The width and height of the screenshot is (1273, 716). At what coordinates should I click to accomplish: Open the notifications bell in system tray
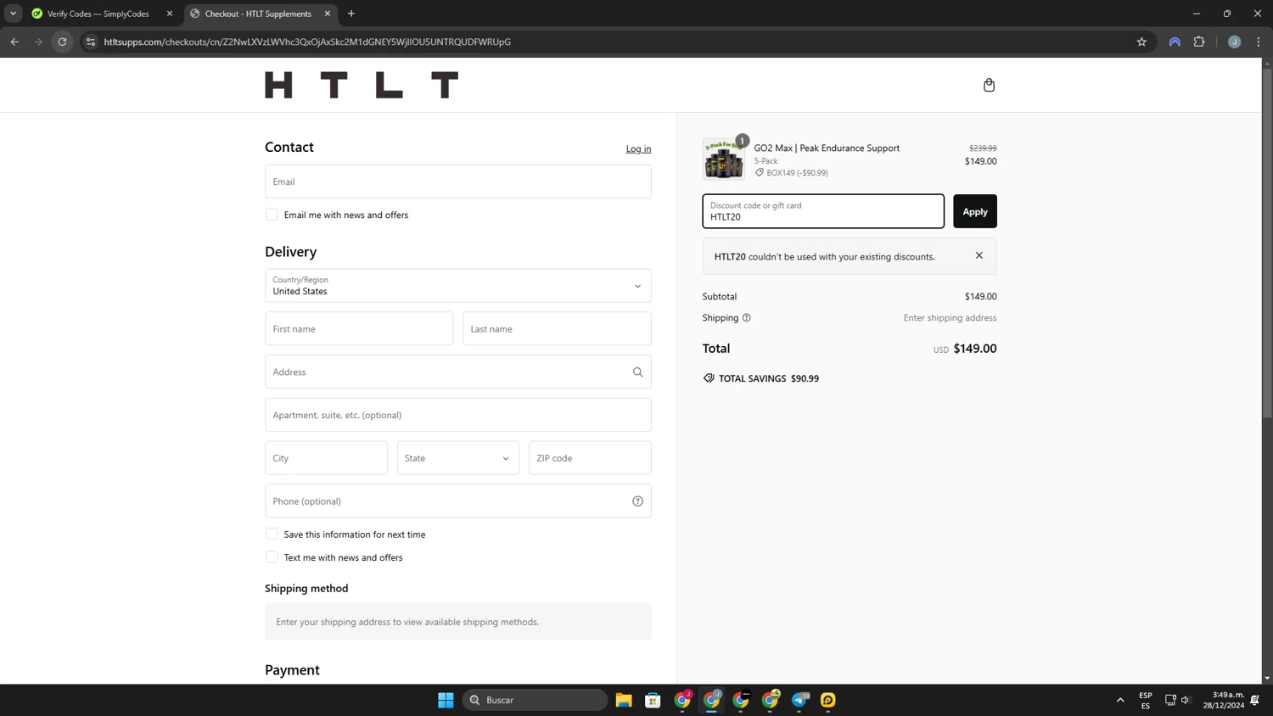click(x=1255, y=700)
